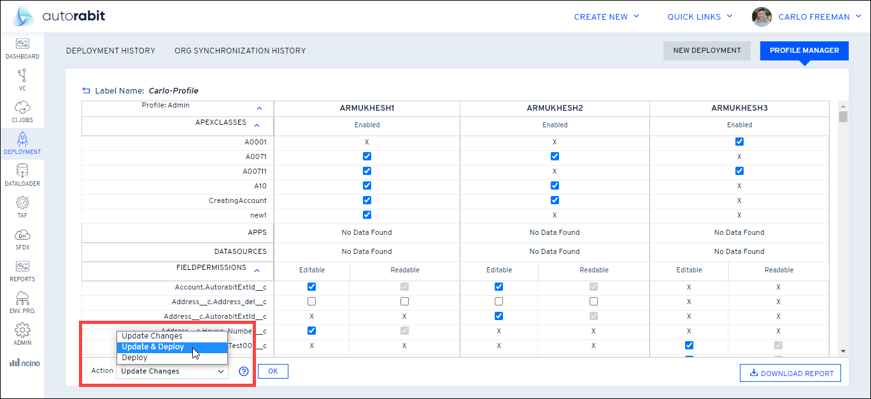The height and width of the screenshot is (399, 871).
Task: Check Address__c.Address_del__c Editable box for ARMUKHESH1
Action: (311, 302)
